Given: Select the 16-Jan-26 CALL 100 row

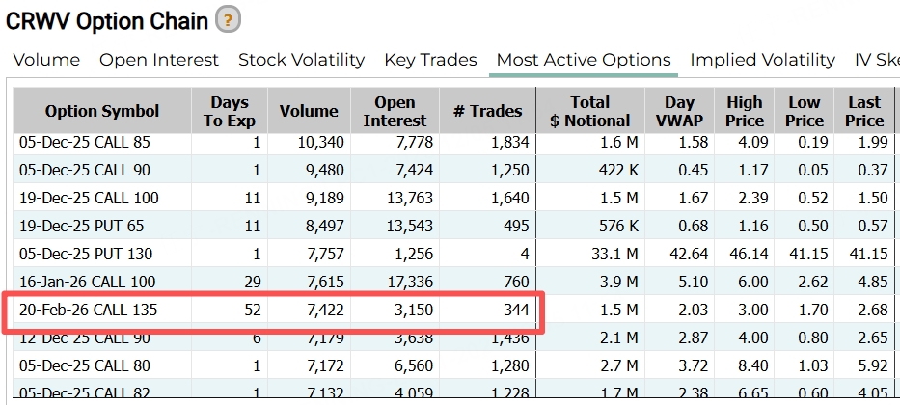Looking at the screenshot, I should (x=89, y=282).
